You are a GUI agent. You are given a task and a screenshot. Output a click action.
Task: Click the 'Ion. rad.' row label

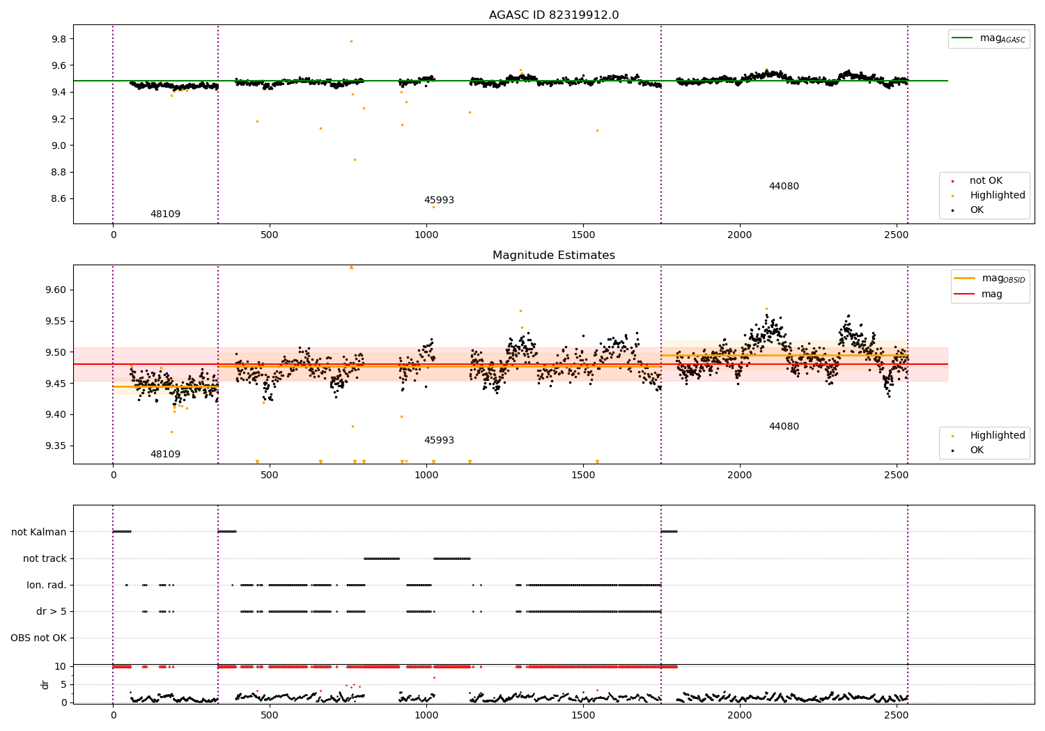(x=47, y=585)
